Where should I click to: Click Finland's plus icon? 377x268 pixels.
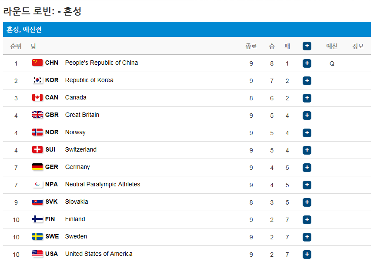[x=307, y=219]
